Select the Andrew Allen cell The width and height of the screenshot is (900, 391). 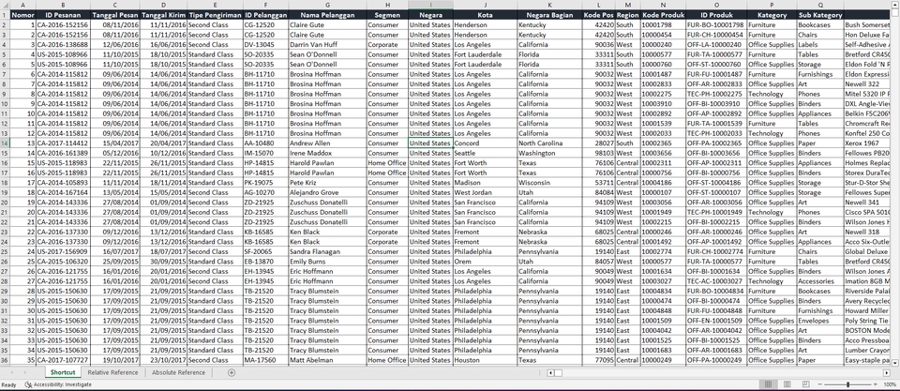click(x=328, y=143)
